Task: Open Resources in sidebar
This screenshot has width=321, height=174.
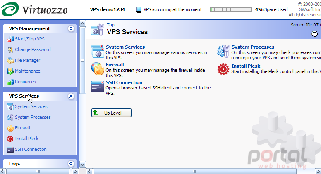Action: click(25, 82)
